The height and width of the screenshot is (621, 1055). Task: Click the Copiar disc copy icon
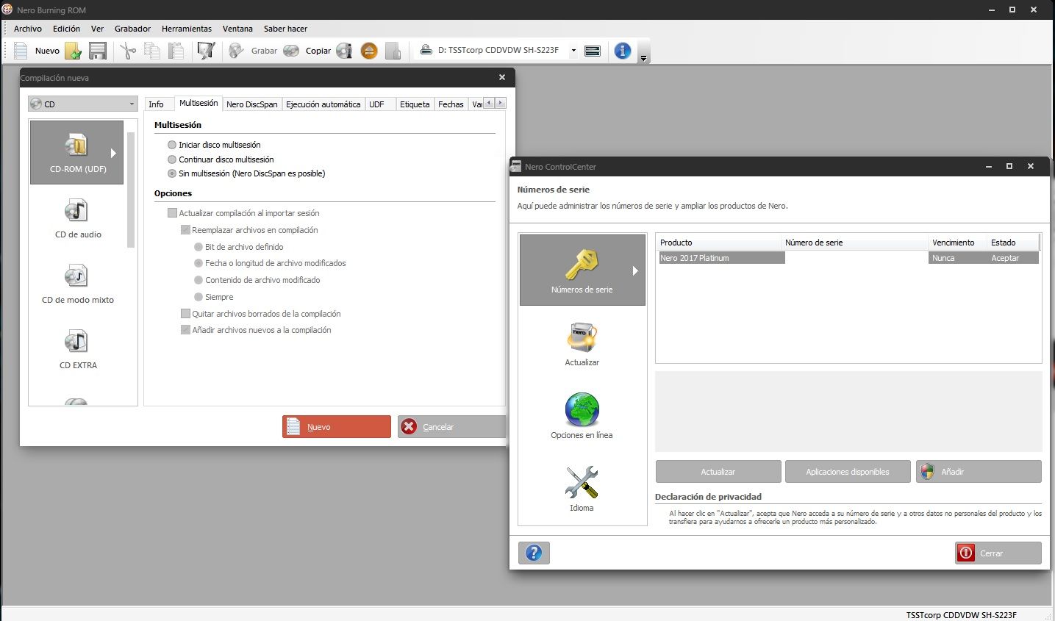pos(291,51)
